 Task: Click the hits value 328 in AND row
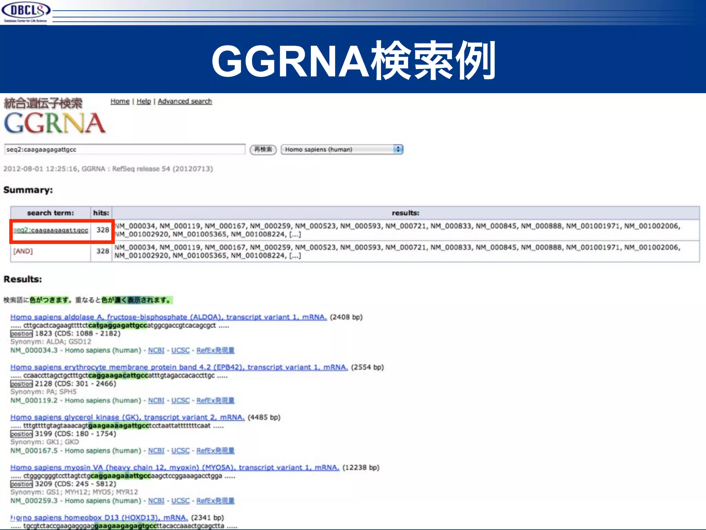(x=102, y=251)
